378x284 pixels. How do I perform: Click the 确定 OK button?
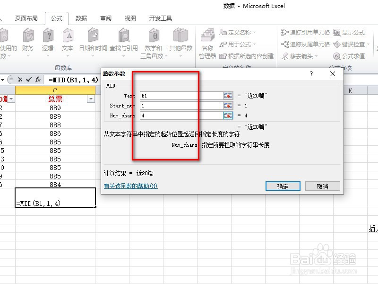tap(283, 186)
